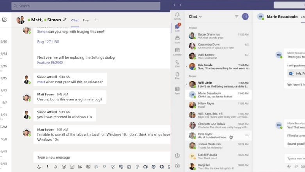Click the Matt, Simon group avatar

21,20
